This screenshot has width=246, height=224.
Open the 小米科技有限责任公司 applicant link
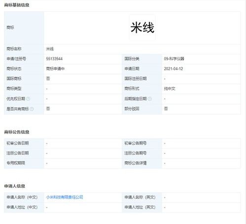(65, 197)
